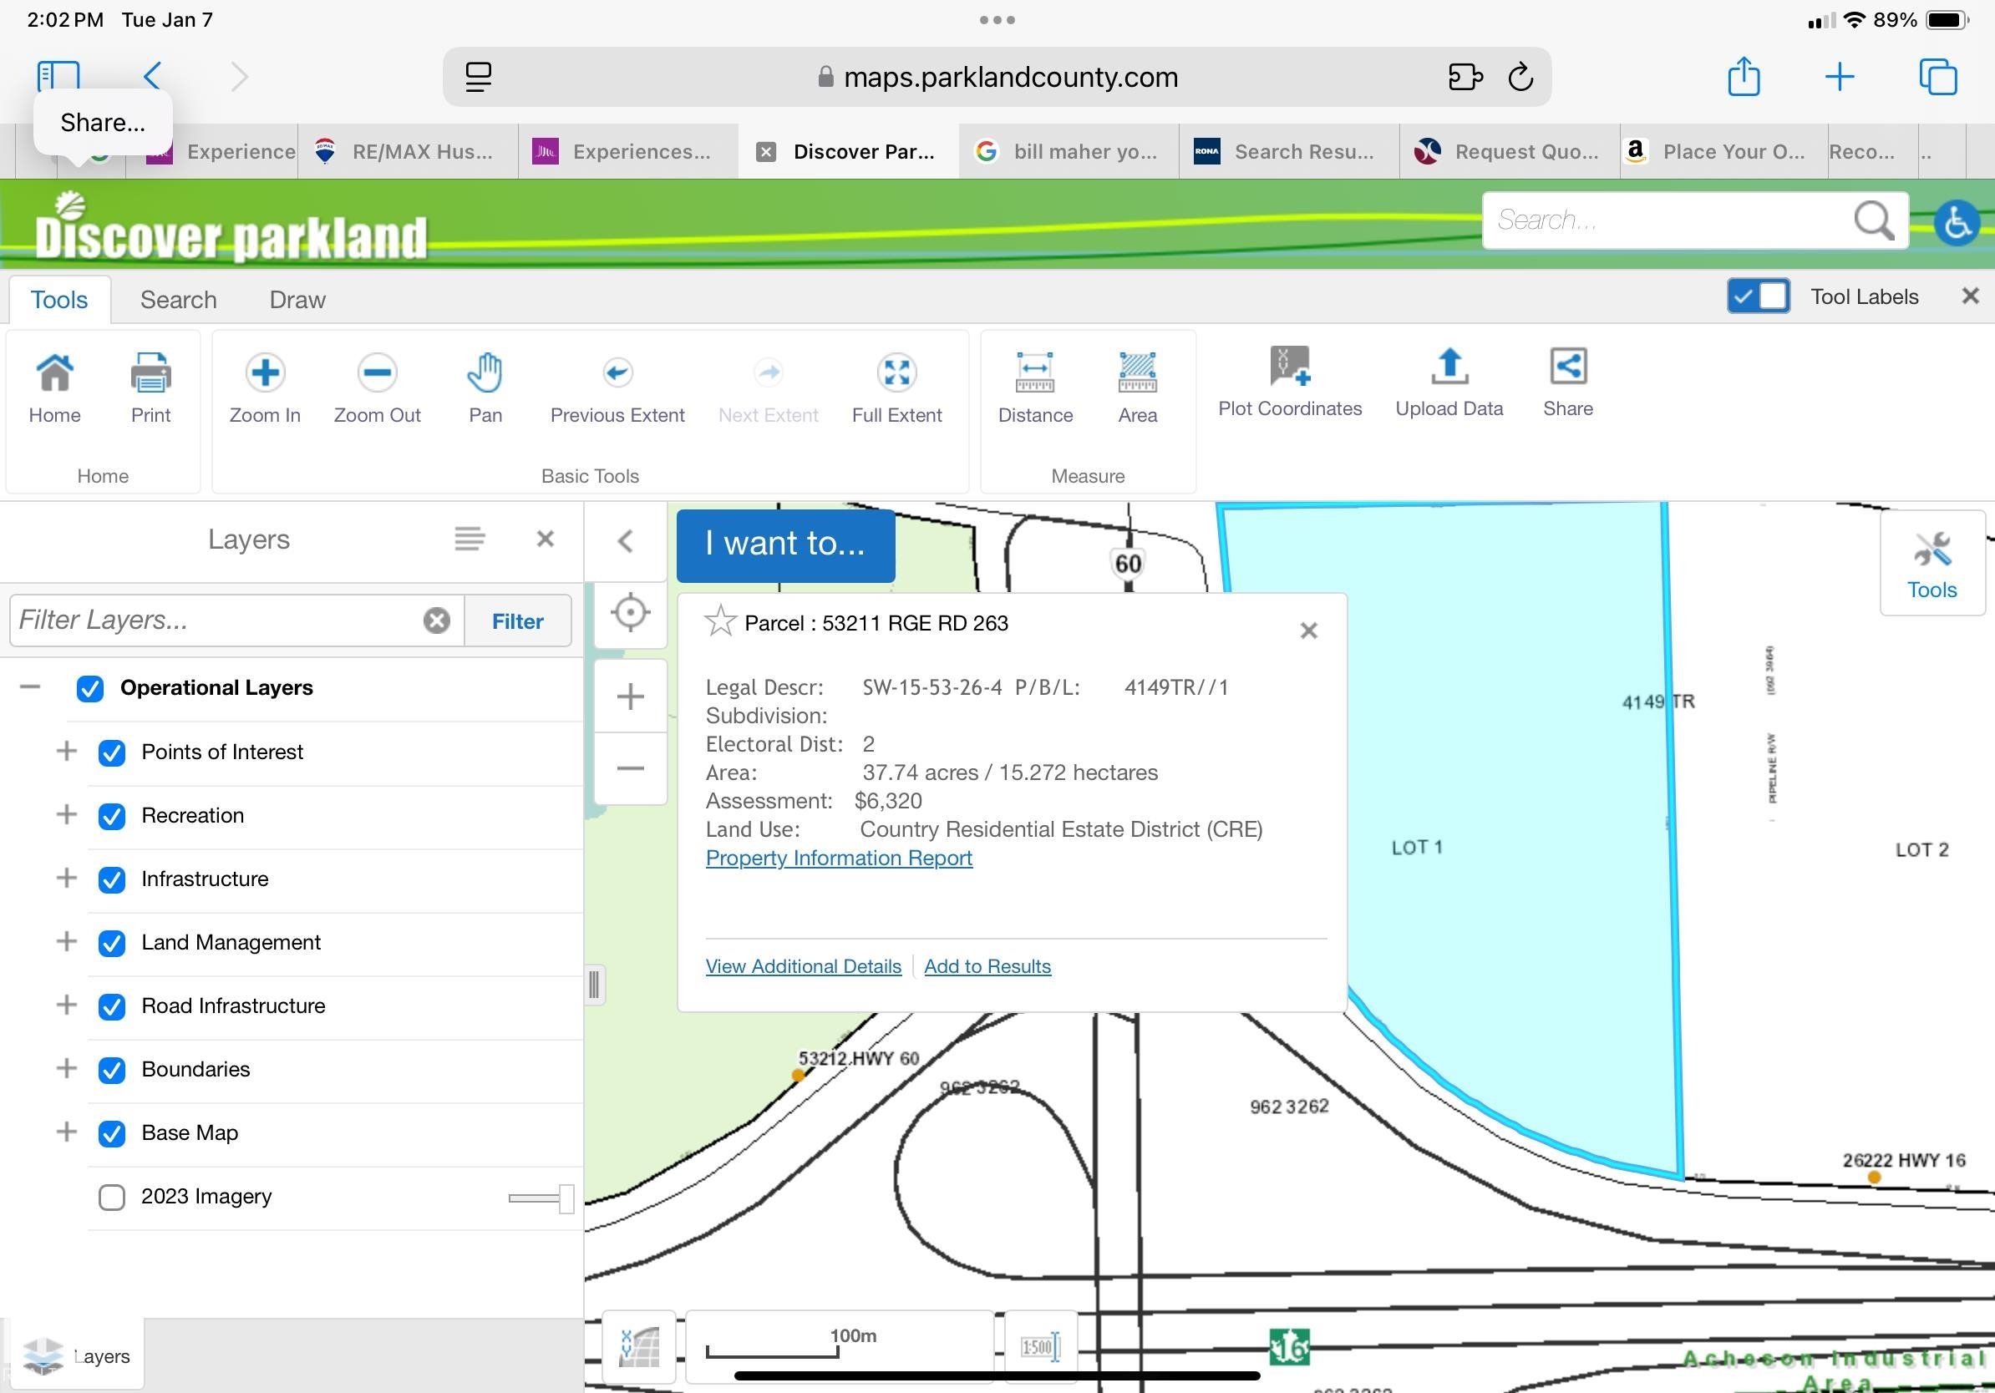Switch to the Draw tab
The width and height of the screenshot is (1995, 1393).
[x=297, y=300]
